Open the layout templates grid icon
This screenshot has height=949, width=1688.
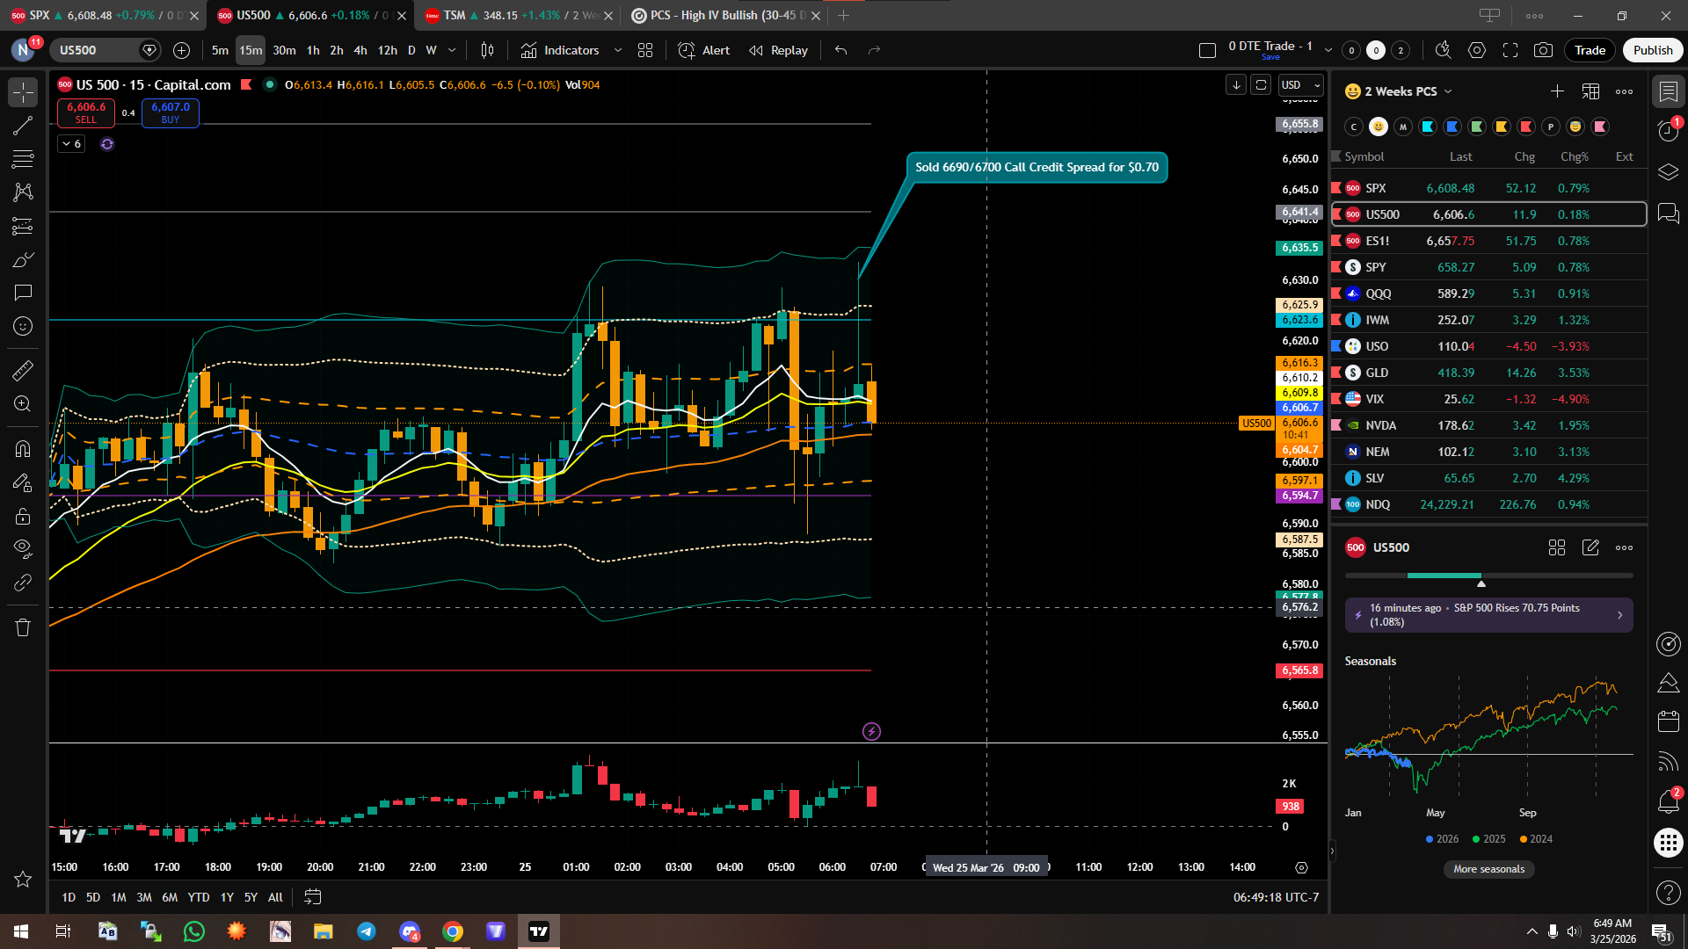pyautogui.click(x=645, y=50)
